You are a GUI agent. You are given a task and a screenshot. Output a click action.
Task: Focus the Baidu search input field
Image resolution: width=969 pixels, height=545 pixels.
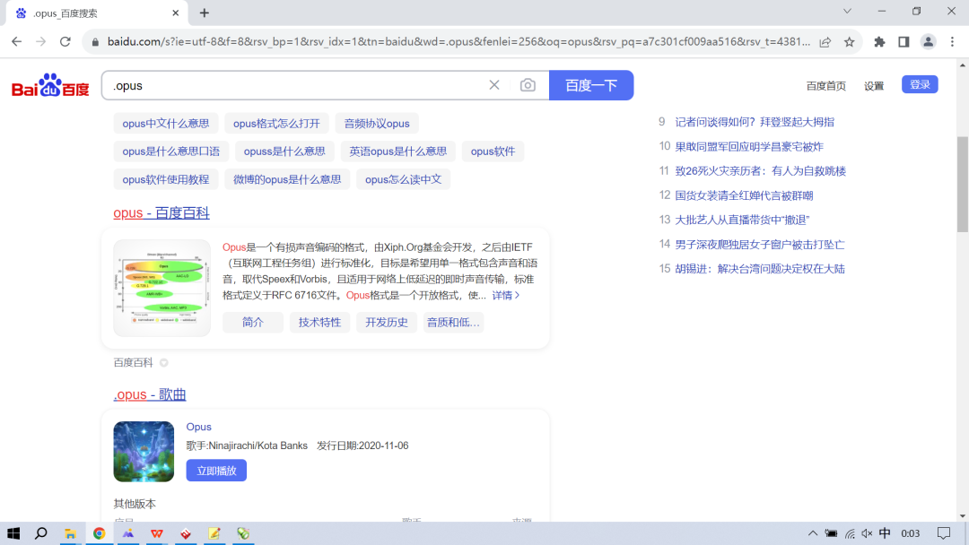coord(295,85)
